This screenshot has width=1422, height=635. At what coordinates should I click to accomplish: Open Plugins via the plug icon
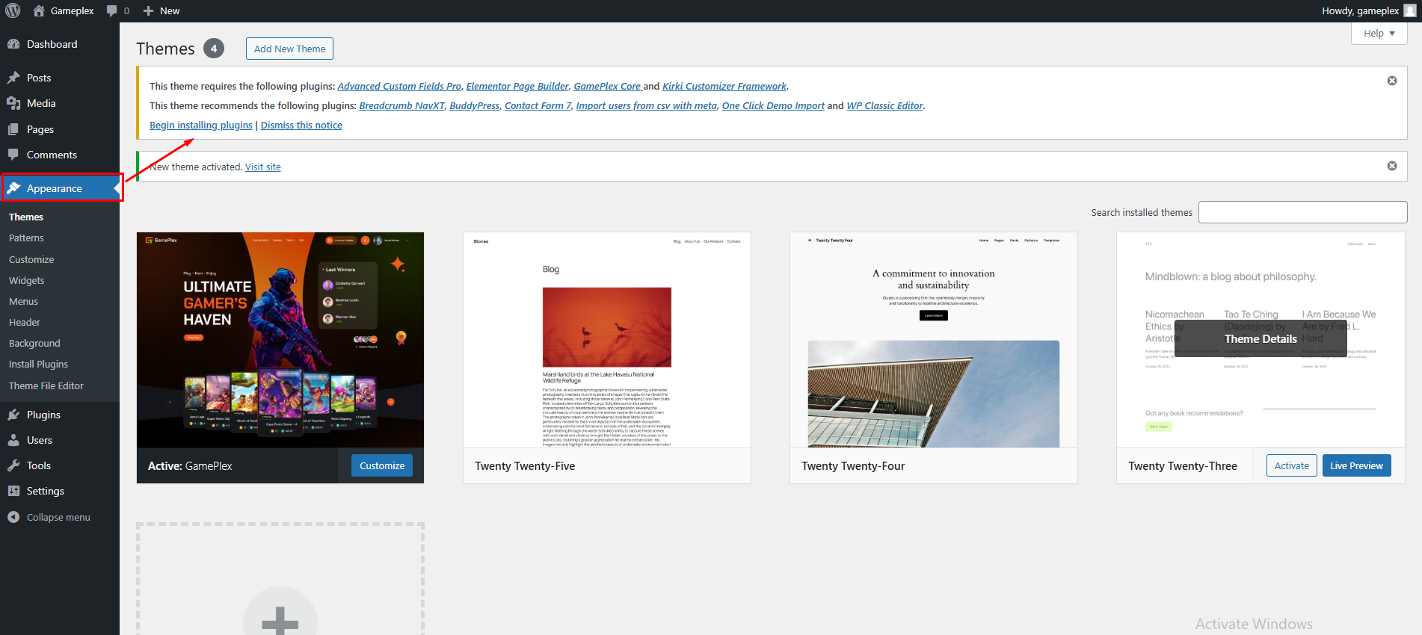coord(13,415)
